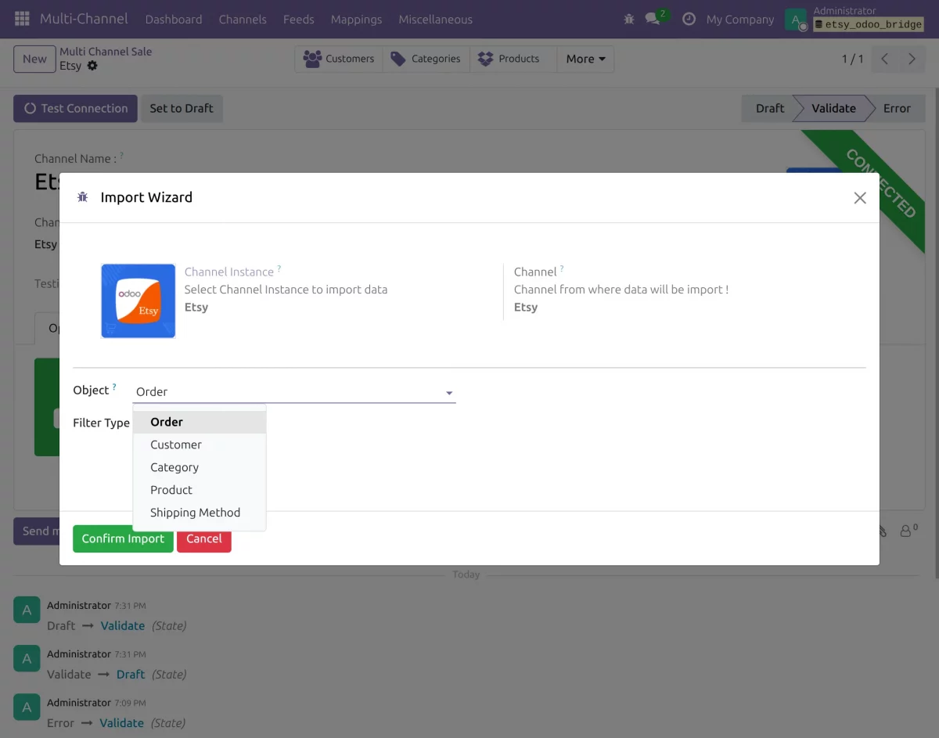Click the Odoo Etsy channel image
The height and width of the screenshot is (738, 939).
click(x=139, y=301)
